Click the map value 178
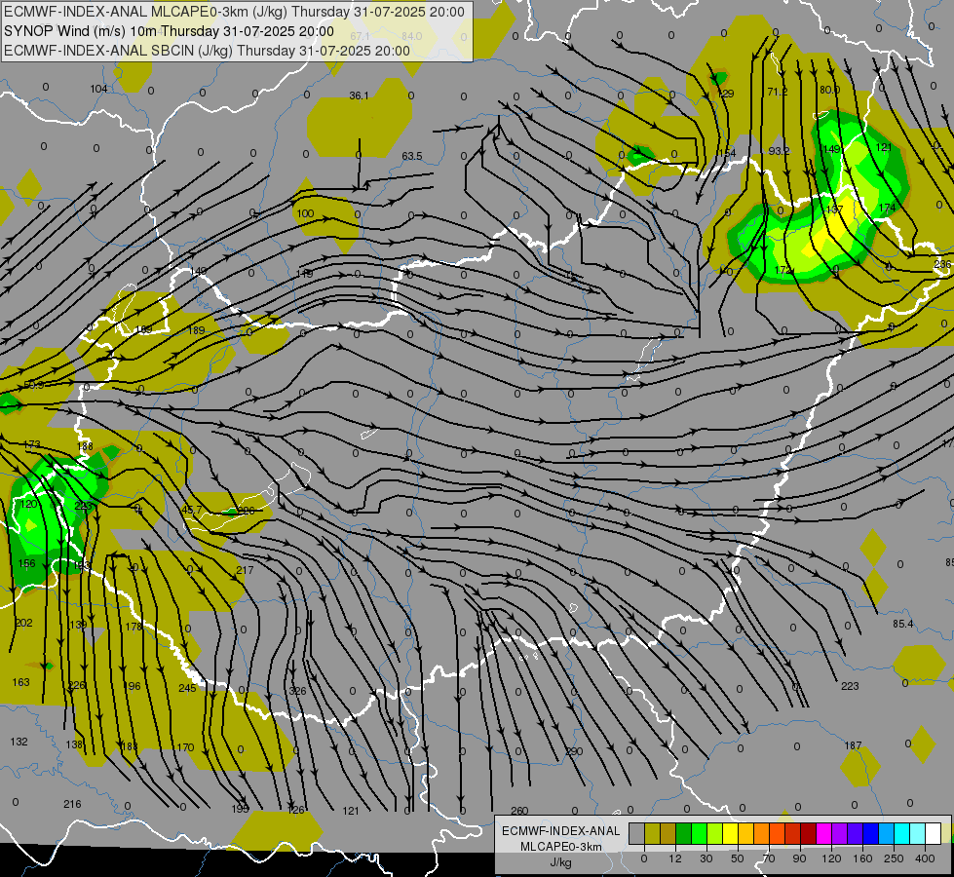Viewport: 954px width, 877px height. 134,627
